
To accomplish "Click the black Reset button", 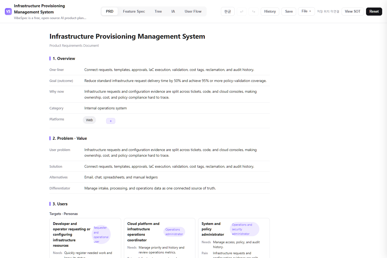I will click(374, 12).
